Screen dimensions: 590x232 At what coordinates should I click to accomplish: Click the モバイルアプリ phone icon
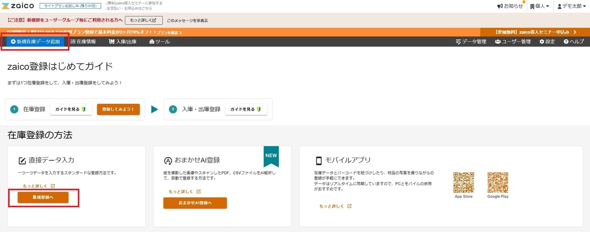click(319, 160)
